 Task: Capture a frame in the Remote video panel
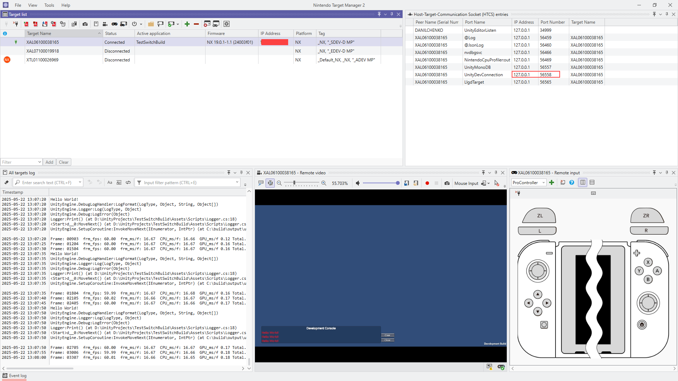447,183
